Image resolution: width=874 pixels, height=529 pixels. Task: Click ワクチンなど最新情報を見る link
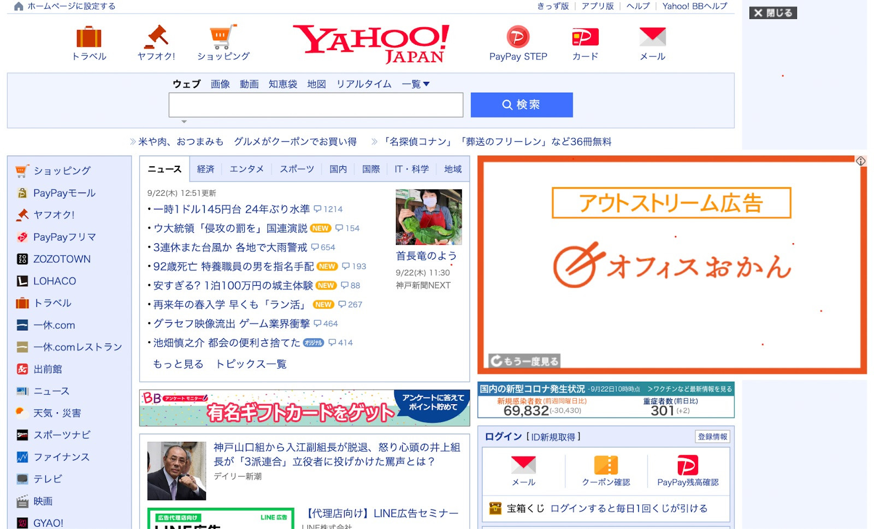click(689, 389)
